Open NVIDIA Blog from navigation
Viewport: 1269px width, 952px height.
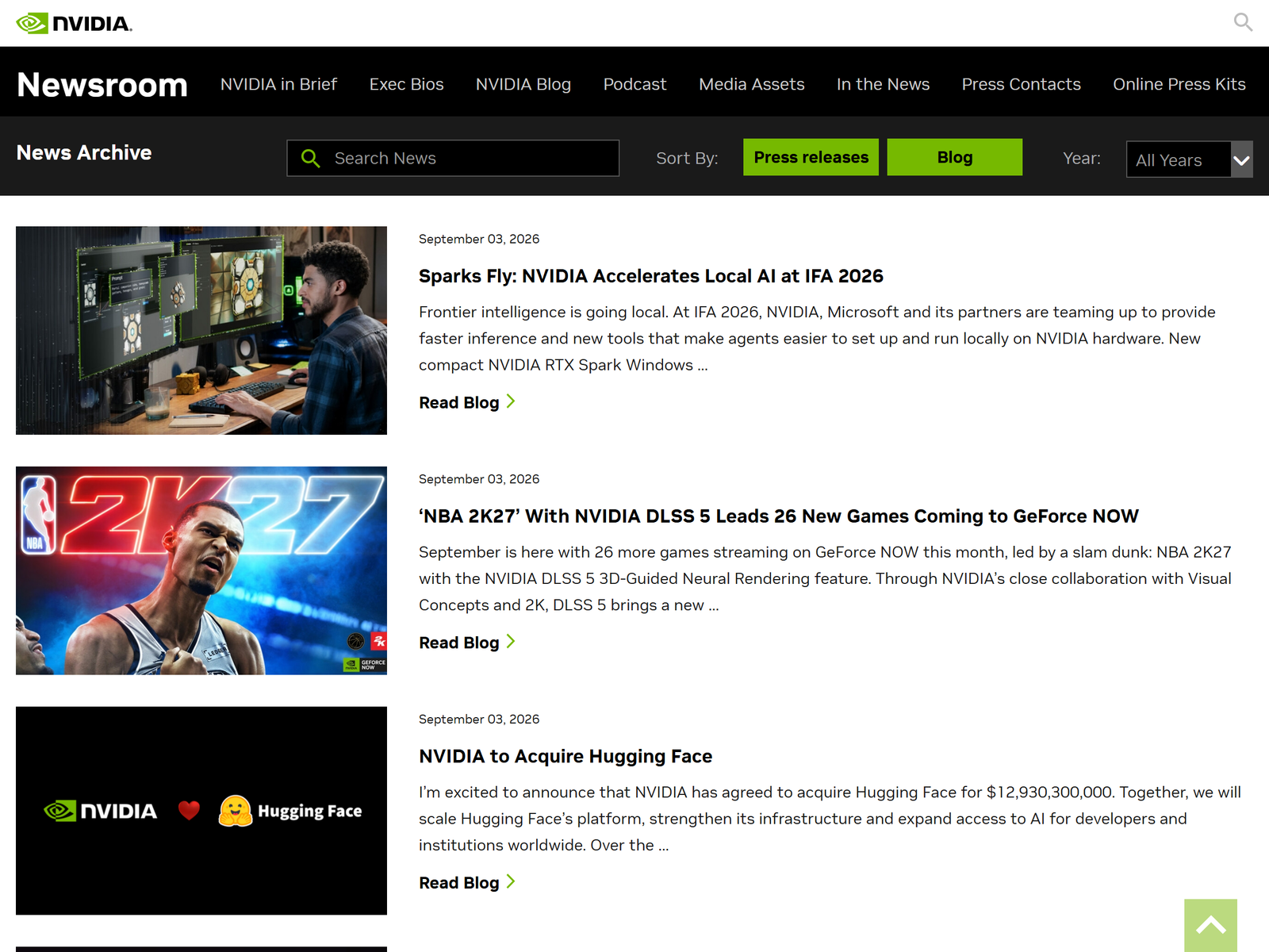pos(523,84)
